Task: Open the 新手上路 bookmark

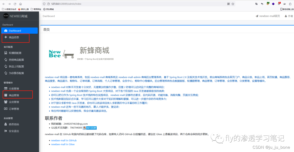Action: pos(23,9)
